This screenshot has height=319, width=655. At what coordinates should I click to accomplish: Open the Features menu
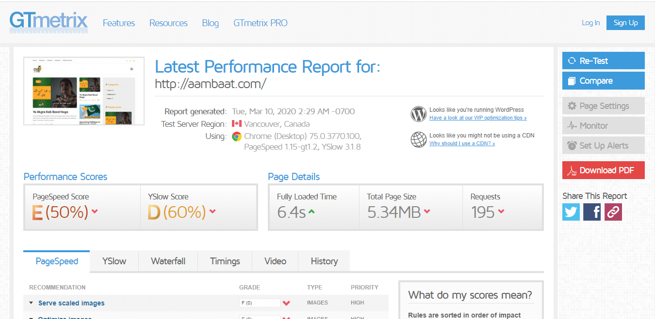coord(119,23)
